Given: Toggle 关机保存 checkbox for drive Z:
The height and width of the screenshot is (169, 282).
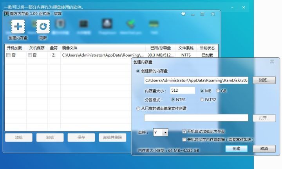Looking at the screenshot, I should click(x=30, y=55).
